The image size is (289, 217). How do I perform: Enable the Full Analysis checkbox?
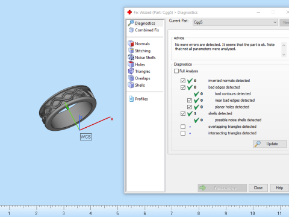pos(176,71)
